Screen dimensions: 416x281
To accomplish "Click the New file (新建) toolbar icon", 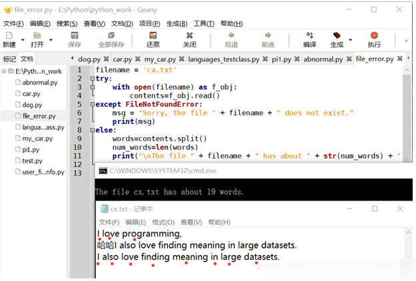I will pyautogui.click(x=9, y=35).
